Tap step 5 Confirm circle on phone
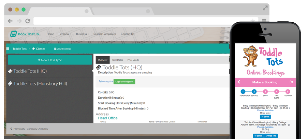307x139 pixels. tap(288, 92)
